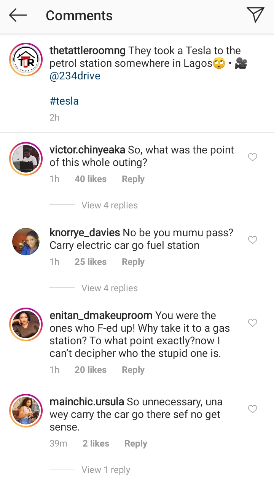
Task: Expand 4 replies under knorrye_davies' comment
Action: (x=109, y=288)
